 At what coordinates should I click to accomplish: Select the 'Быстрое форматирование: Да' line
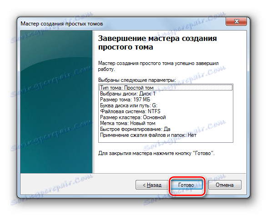coord(166,129)
